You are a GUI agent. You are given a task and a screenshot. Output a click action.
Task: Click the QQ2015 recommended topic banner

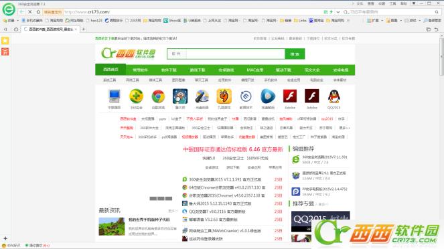[321, 222]
